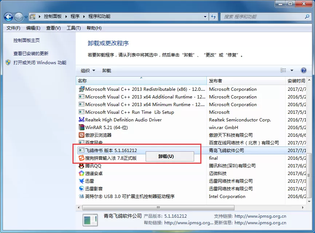Expand the arrow after 程序 breadcrumb
315x233 pixels.
pos(84,16)
